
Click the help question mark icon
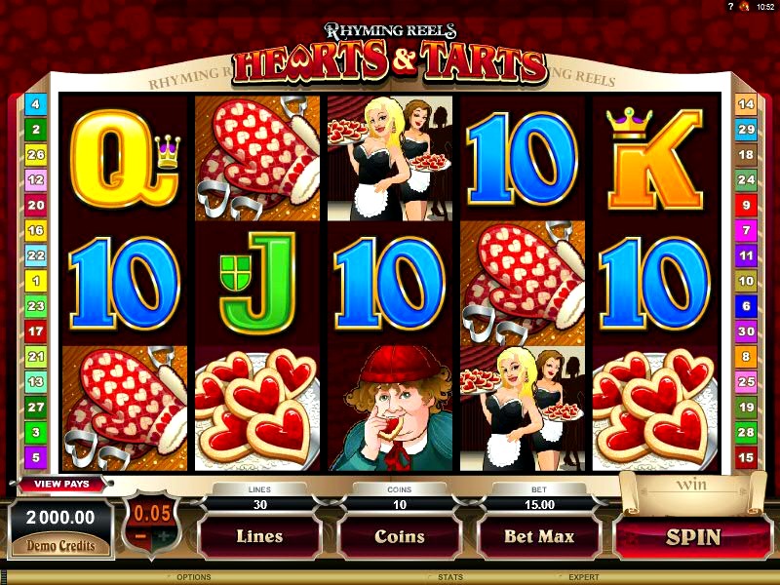coord(730,7)
